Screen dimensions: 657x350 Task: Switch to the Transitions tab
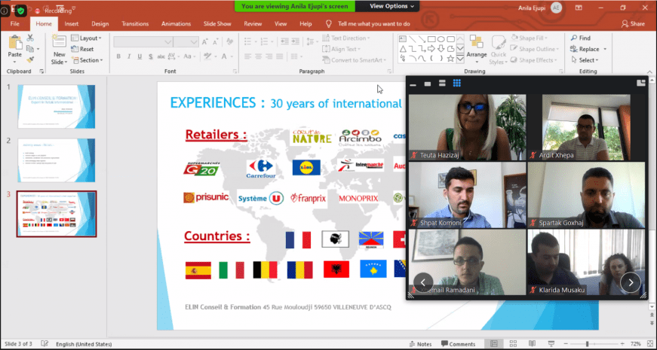pos(135,24)
